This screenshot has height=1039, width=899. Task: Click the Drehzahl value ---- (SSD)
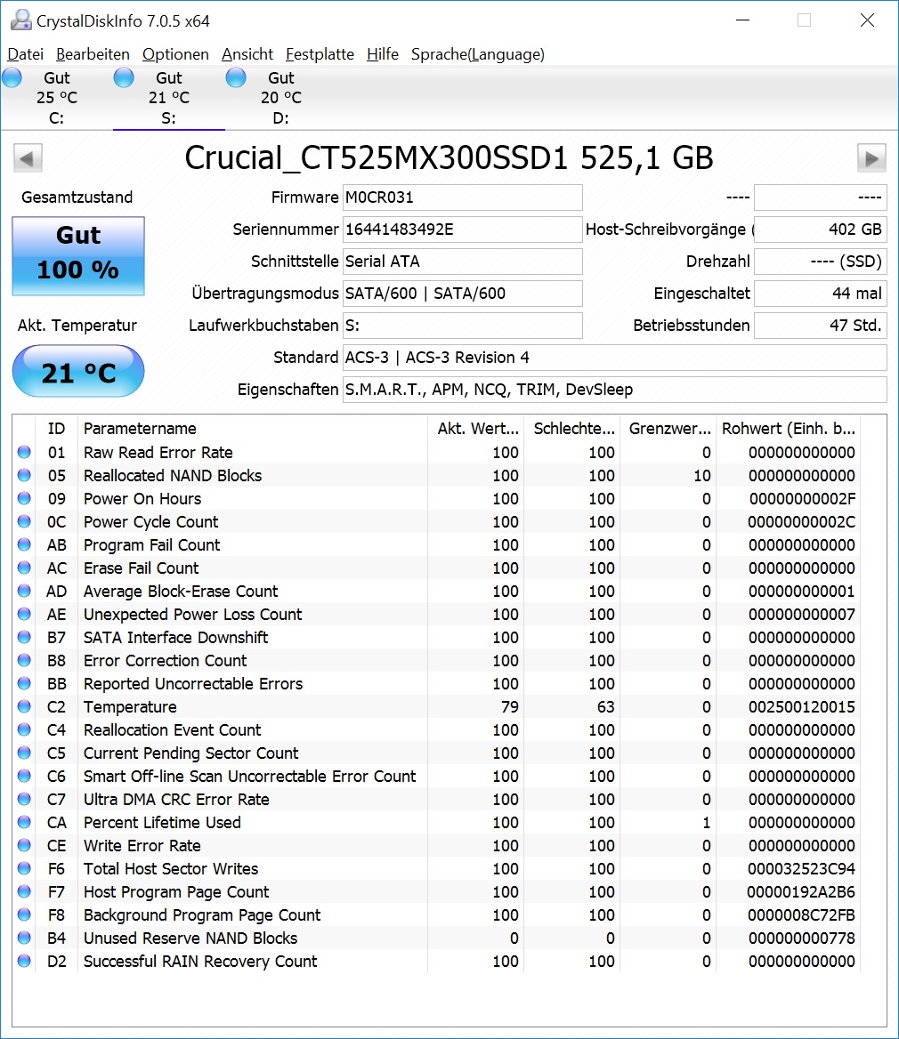pos(821,262)
